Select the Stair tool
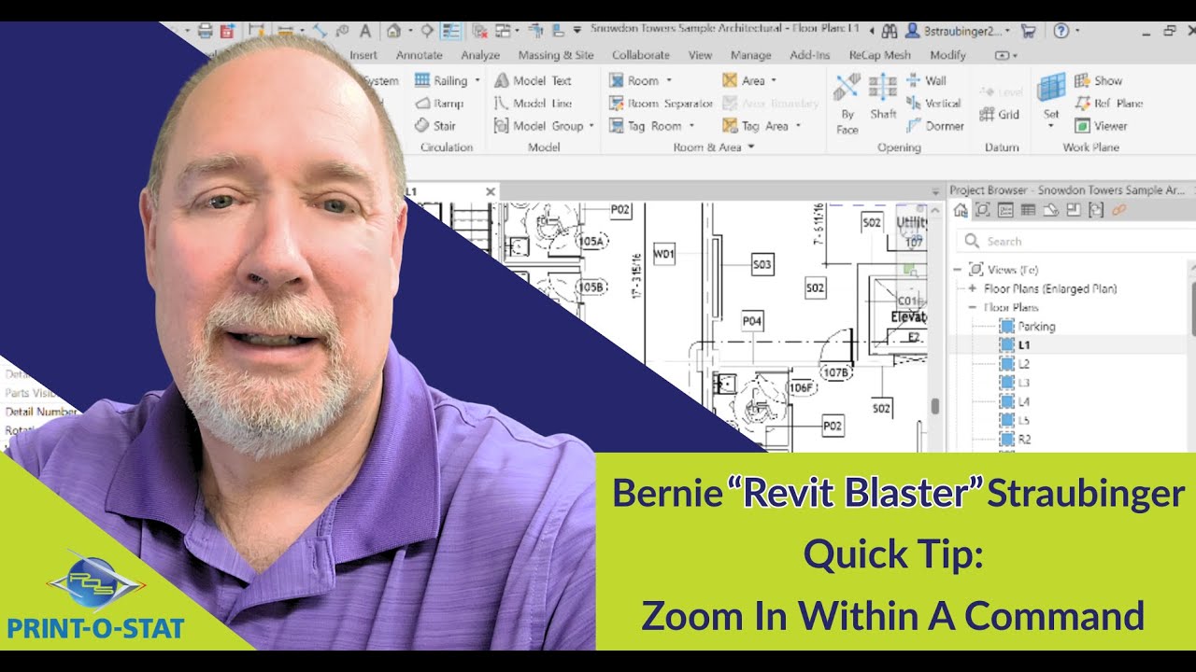 pyautogui.click(x=435, y=126)
